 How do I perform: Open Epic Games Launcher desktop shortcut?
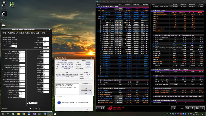tap(4, 5)
